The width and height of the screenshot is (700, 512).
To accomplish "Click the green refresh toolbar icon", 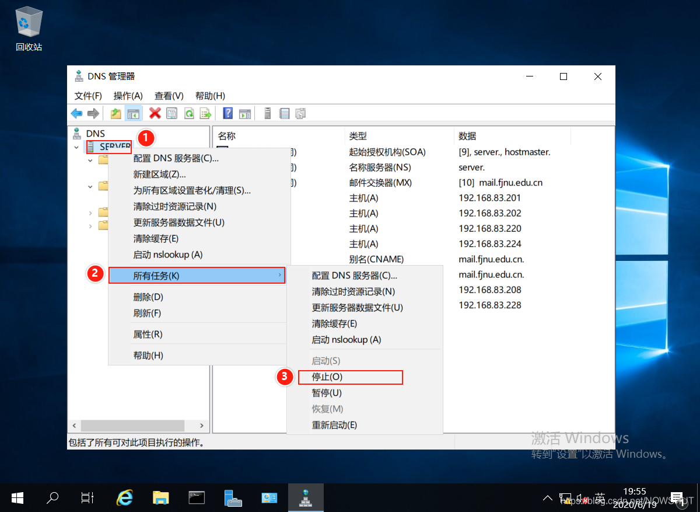I will 189,113.
